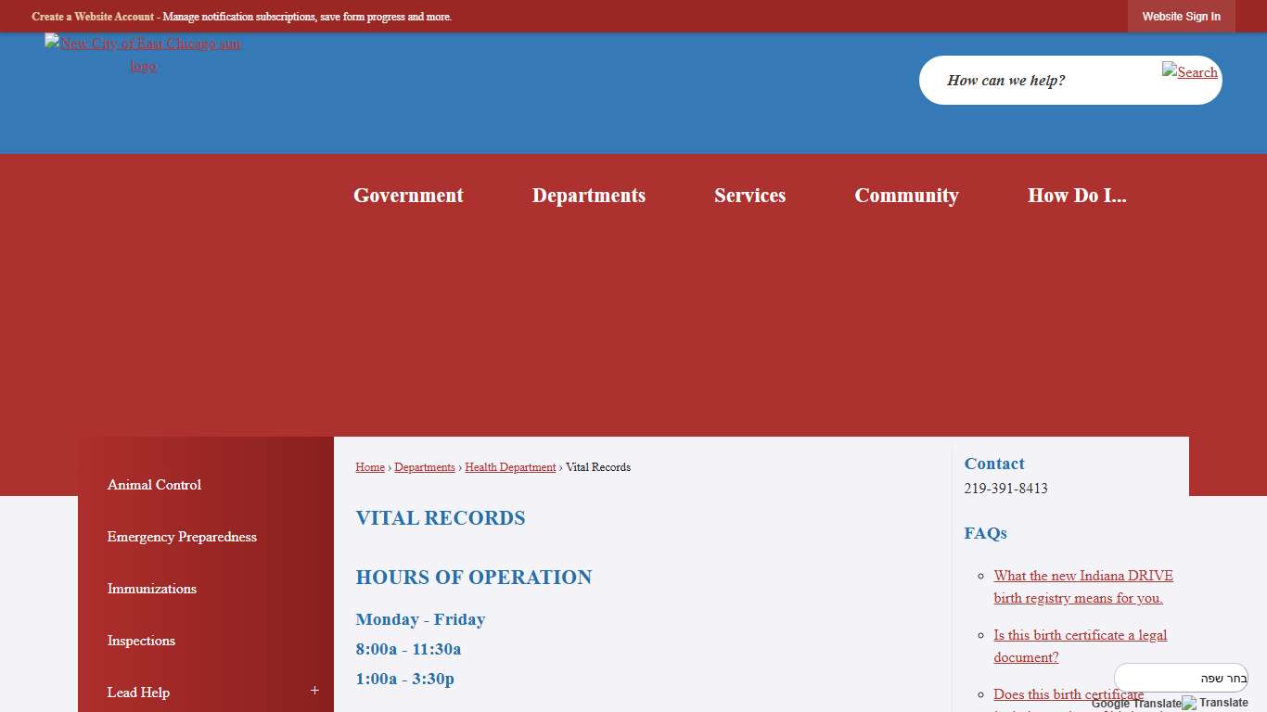The image size is (1267, 712).
Task: Open Immunizations sidebar item
Action: (x=152, y=589)
